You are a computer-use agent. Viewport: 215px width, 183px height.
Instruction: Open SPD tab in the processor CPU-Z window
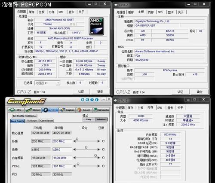point(61,12)
